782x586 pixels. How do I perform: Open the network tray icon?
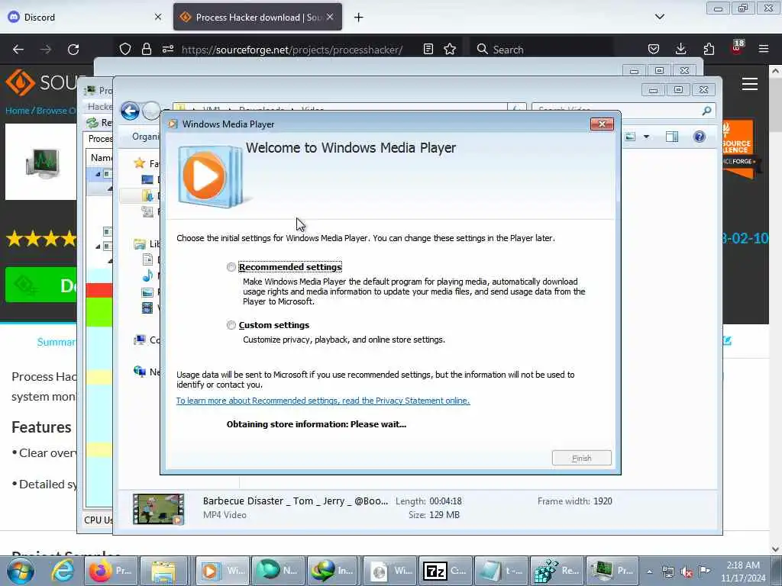[x=668, y=572]
